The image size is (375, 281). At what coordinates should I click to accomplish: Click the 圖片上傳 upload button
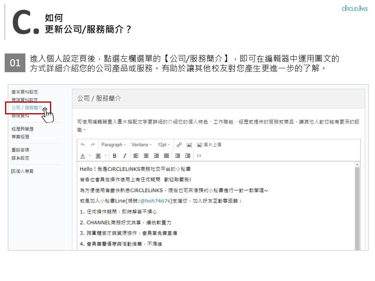point(209,145)
